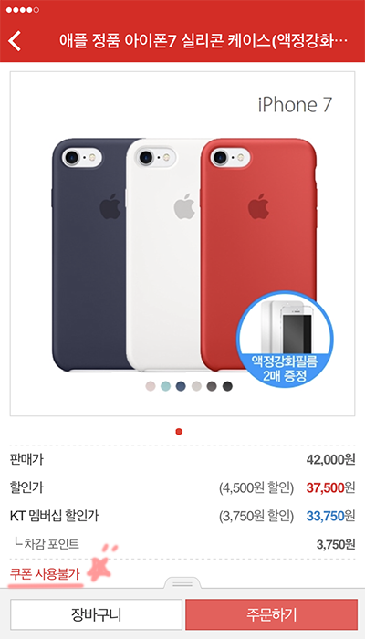Select the navy color dot
Viewport: 365px width, 639px height.
[x=181, y=386]
